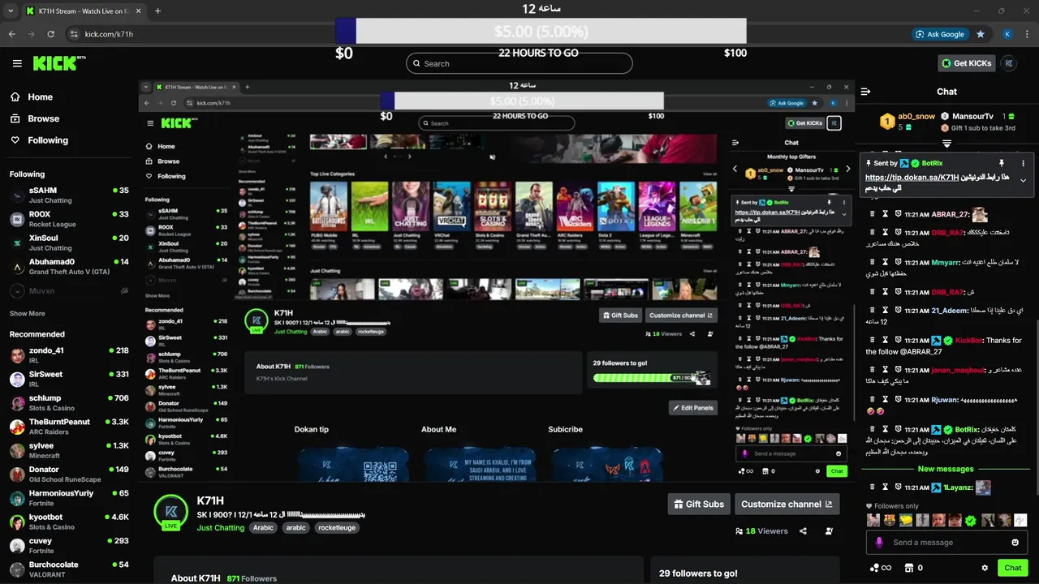Collapse the pinned message with chevron

coord(1023,181)
